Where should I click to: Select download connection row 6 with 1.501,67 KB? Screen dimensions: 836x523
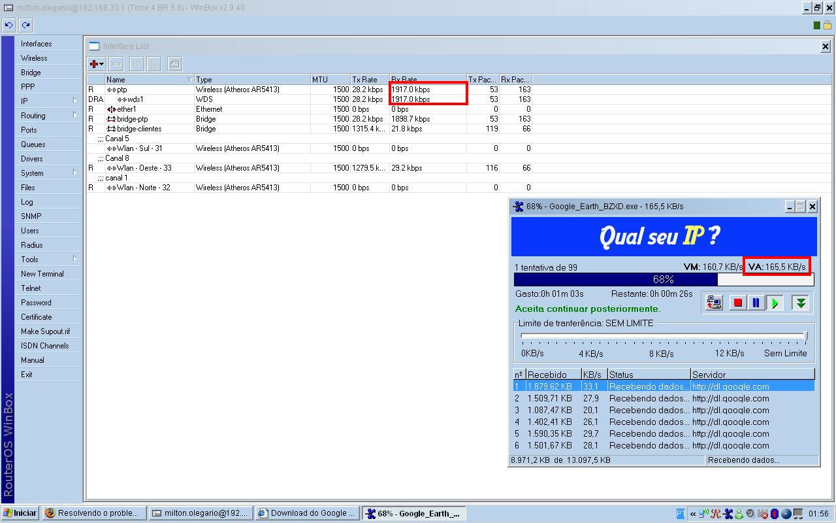[664, 445]
